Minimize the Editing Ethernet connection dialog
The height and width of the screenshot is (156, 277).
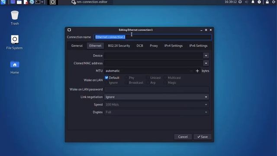click(201, 30)
